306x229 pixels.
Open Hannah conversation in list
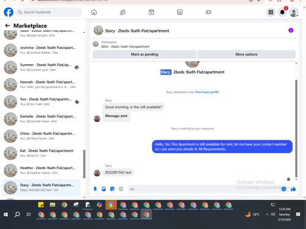pos(41,84)
